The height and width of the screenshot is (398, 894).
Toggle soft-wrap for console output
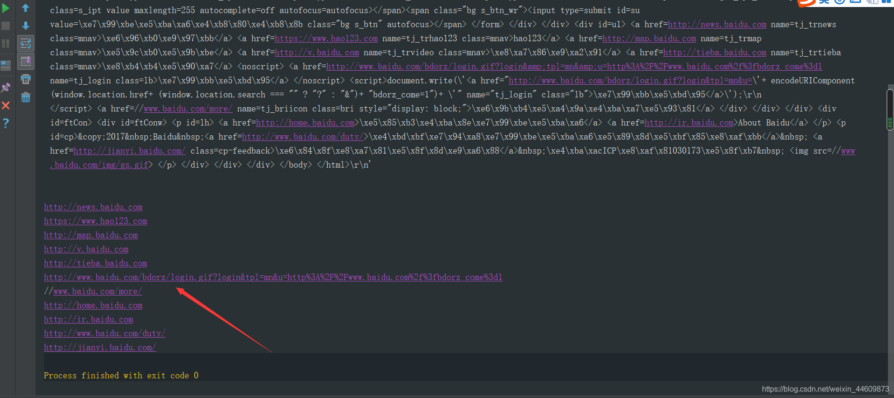coord(26,44)
